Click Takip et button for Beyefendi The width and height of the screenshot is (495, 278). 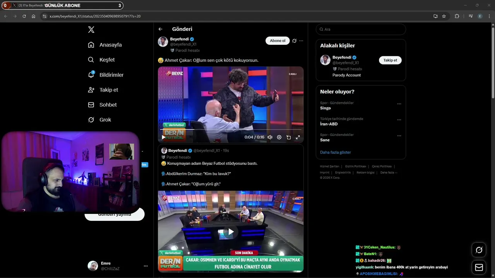point(390,60)
